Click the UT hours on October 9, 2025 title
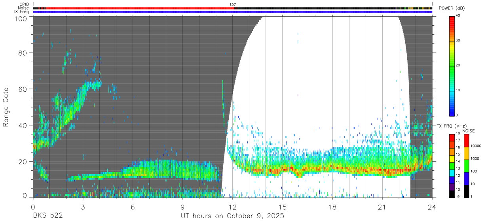This screenshot has width=486, height=224. pos(232,216)
